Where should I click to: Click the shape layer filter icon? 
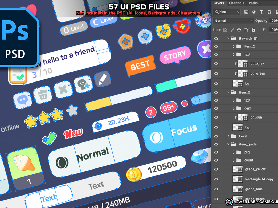pos(269,12)
